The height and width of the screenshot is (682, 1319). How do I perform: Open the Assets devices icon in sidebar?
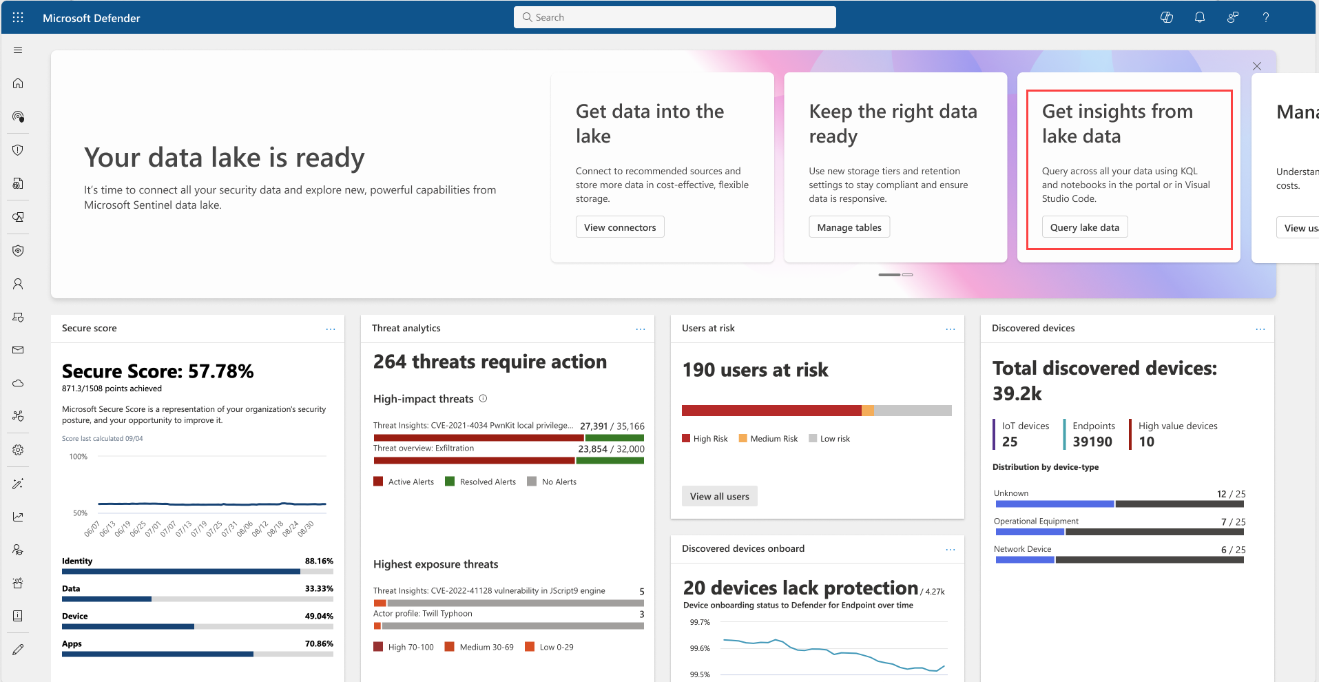click(x=18, y=217)
